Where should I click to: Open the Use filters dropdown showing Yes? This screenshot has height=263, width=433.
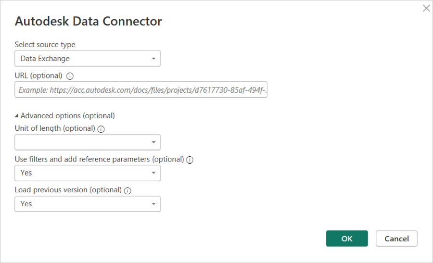pyautogui.click(x=87, y=173)
